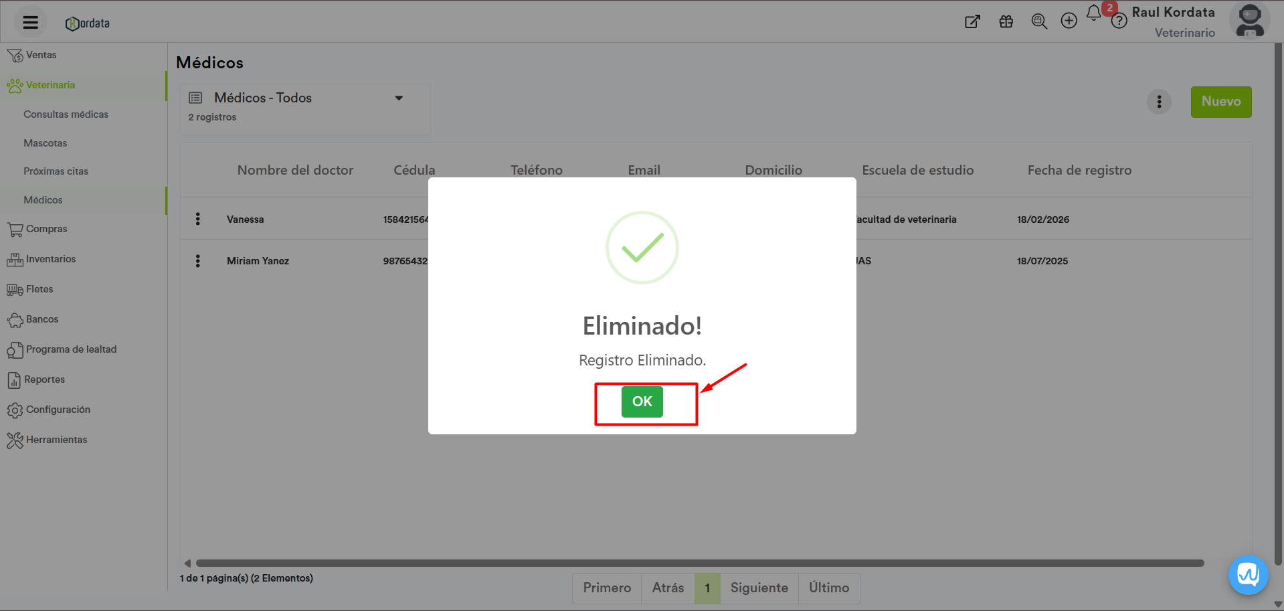Click the magnifier search icon

(x=1038, y=21)
